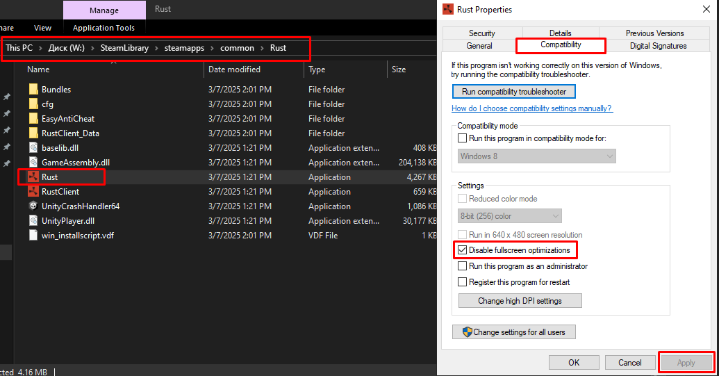This screenshot has height=376, width=719.
Task: Switch to the General tab
Action: (x=479, y=46)
